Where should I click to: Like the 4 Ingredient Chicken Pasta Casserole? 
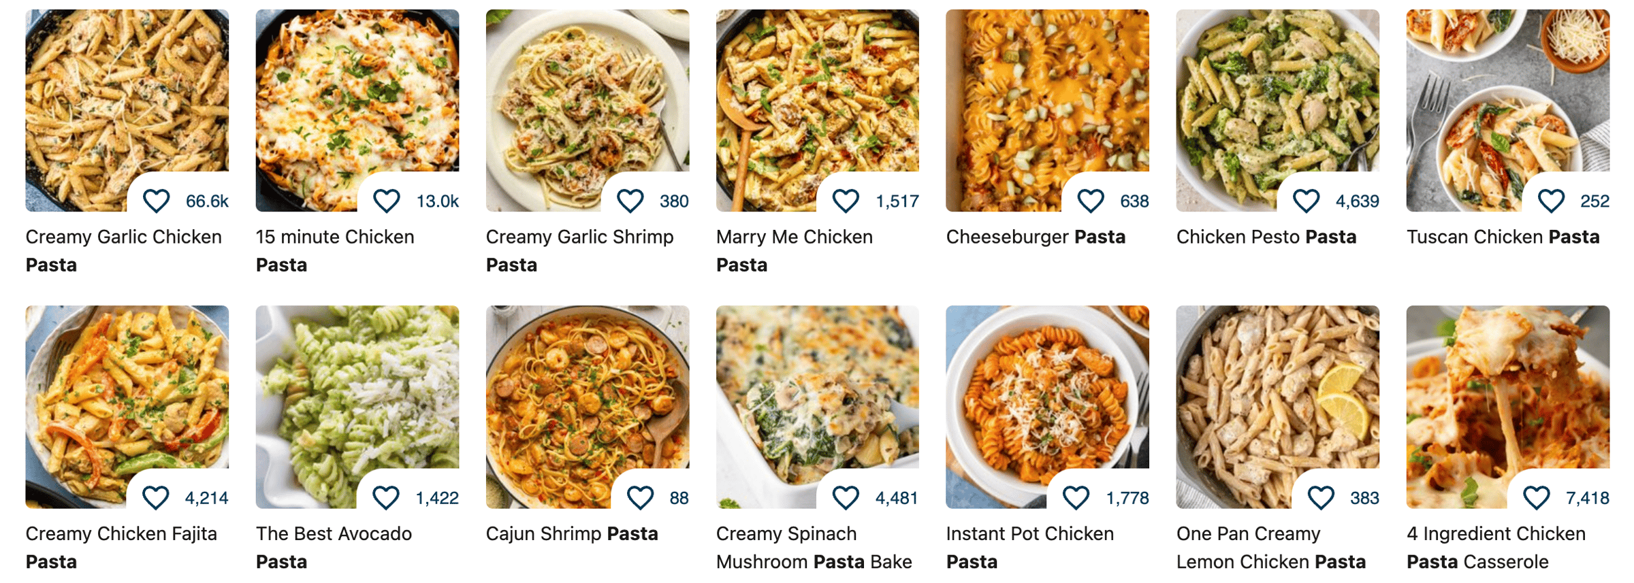click(x=1536, y=497)
